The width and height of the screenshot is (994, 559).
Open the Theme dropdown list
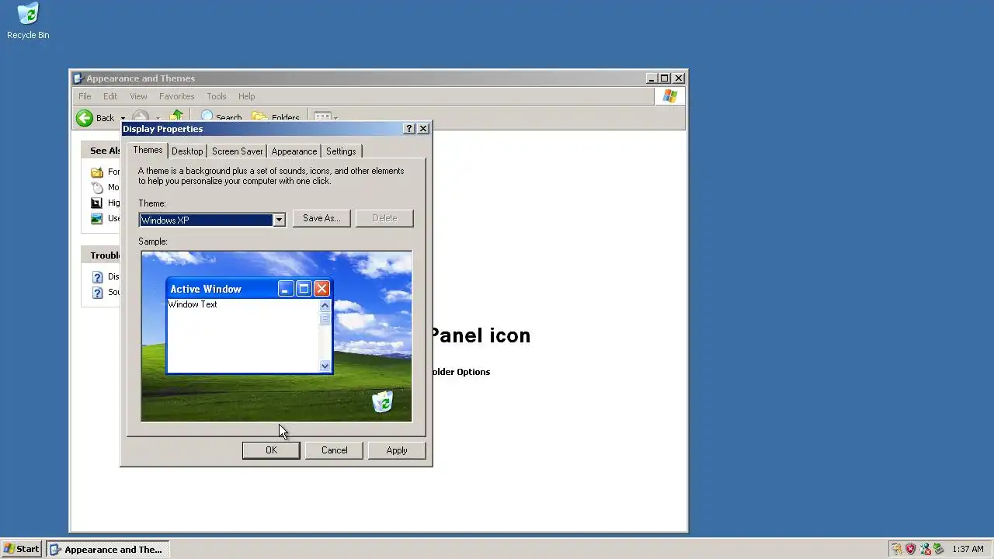click(x=279, y=220)
